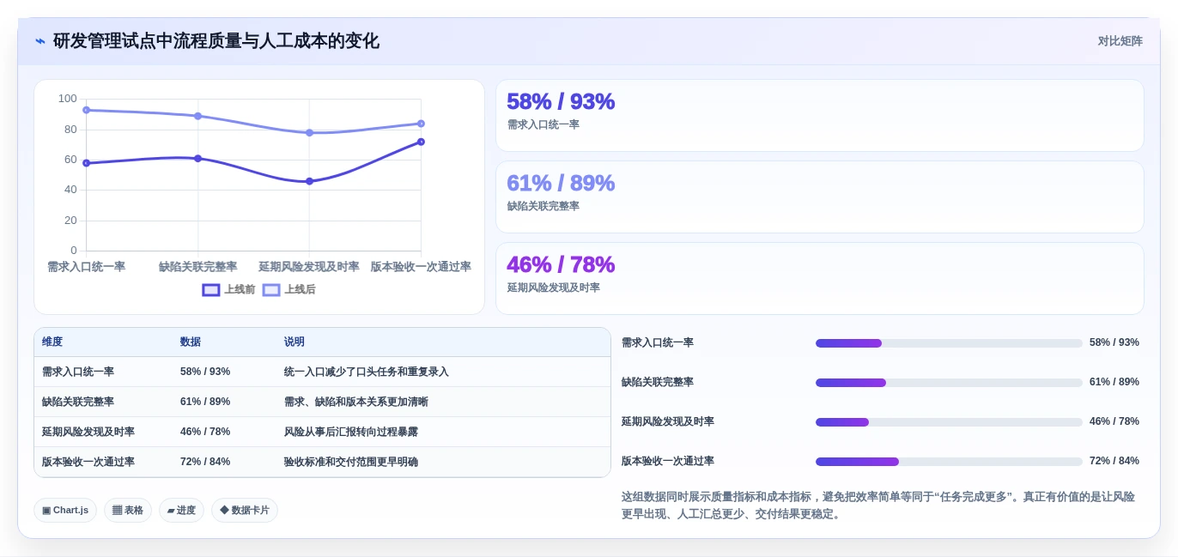Click the 版本验收一次通过率 progress bar

(x=949, y=462)
